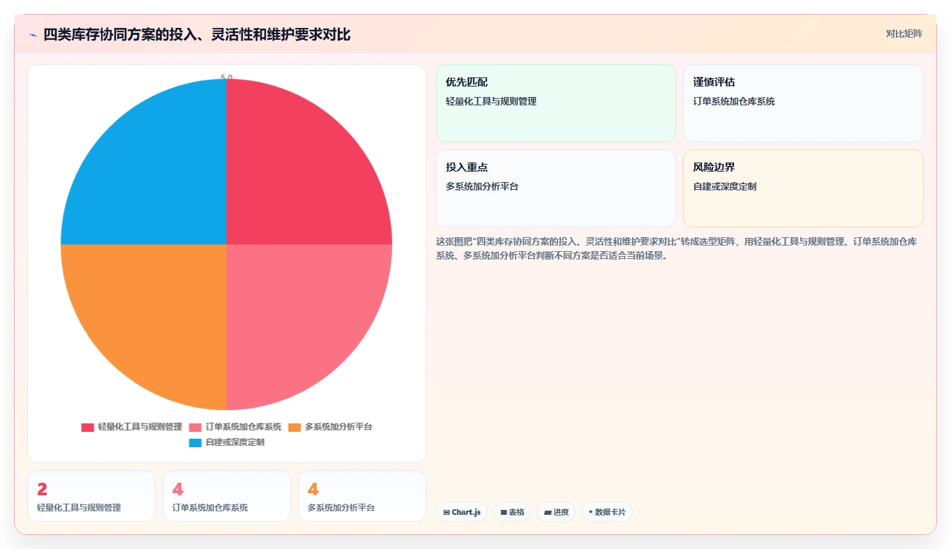Toggle legend item 自建或深度定制
The image size is (951, 549).
(x=226, y=442)
